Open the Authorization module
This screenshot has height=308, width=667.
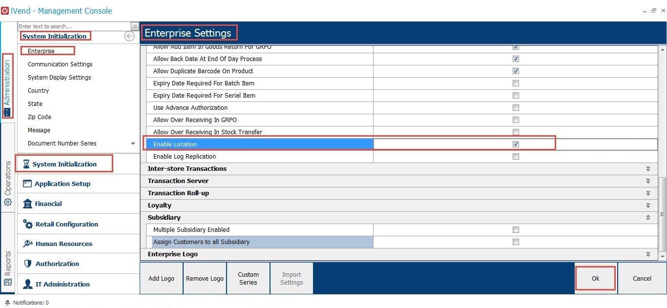pos(79,264)
